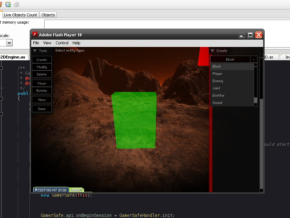Click the minus icon beside the Block selector
The width and height of the screenshot is (290, 218).
(254, 59)
